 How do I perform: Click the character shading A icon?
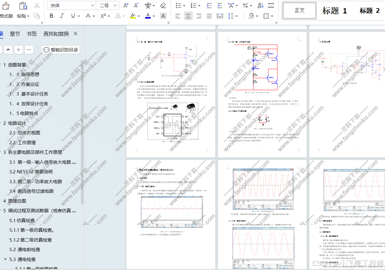pos(163,16)
